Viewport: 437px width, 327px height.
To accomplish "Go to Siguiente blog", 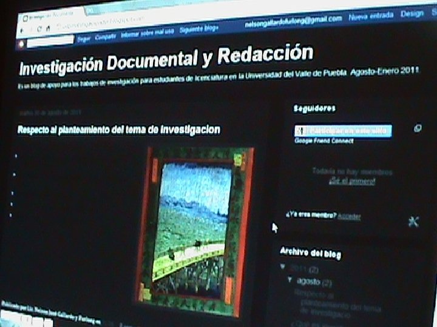I will (198, 29).
